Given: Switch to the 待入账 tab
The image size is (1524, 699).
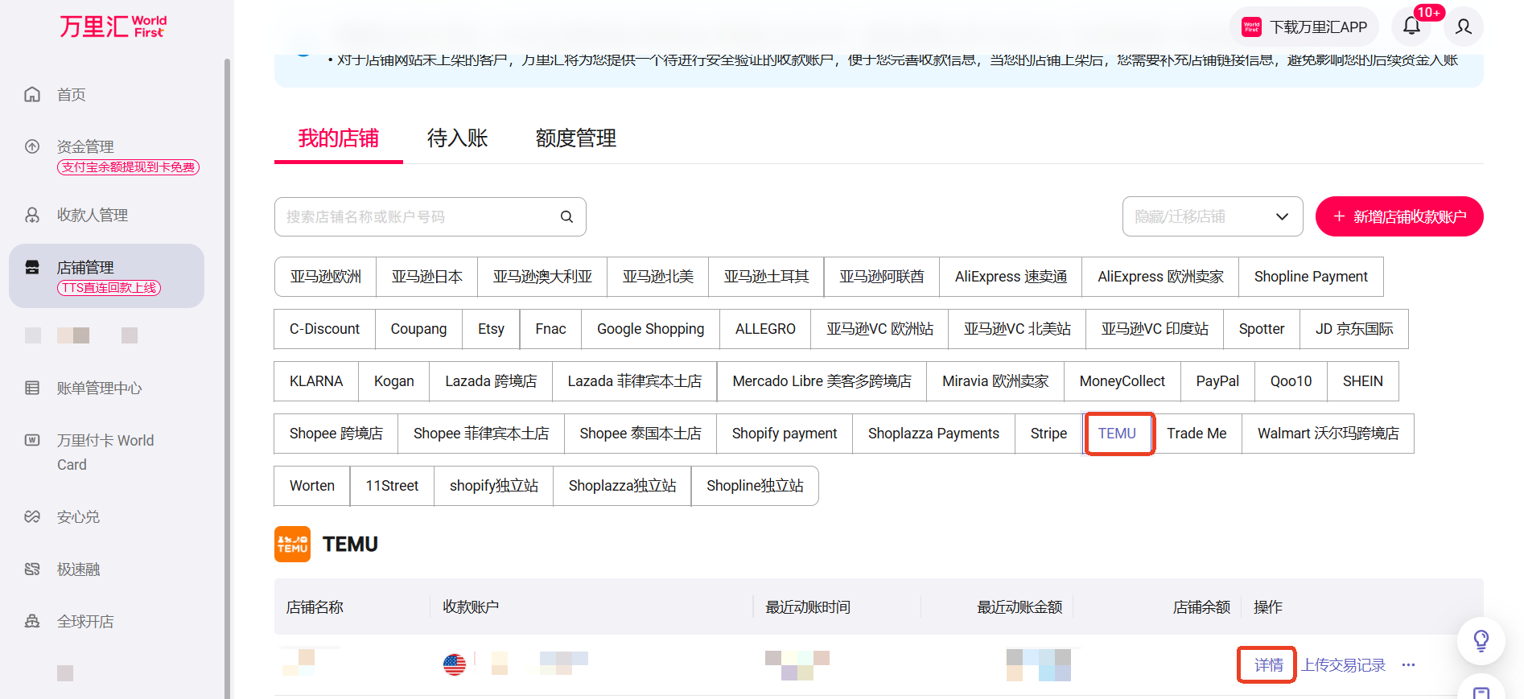Looking at the screenshot, I should [x=457, y=138].
